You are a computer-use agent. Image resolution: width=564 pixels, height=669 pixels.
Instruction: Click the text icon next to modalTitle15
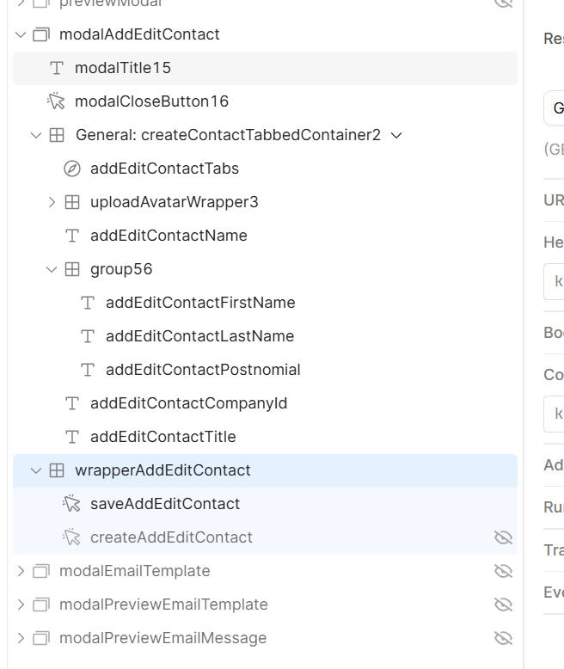(x=57, y=68)
